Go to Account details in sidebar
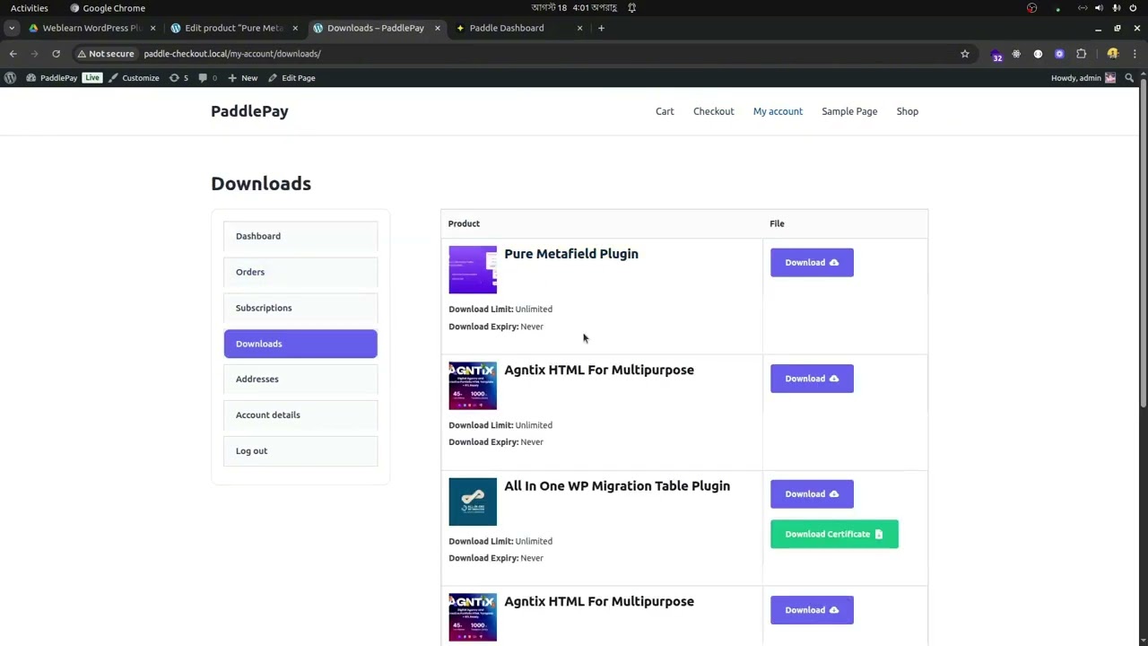This screenshot has height=646, width=1148. tap(300, 415)
